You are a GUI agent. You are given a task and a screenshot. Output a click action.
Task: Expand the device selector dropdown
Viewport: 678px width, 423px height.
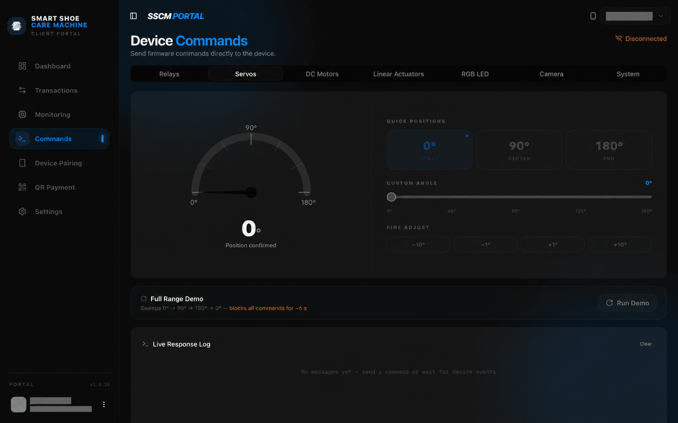point(635,16)
